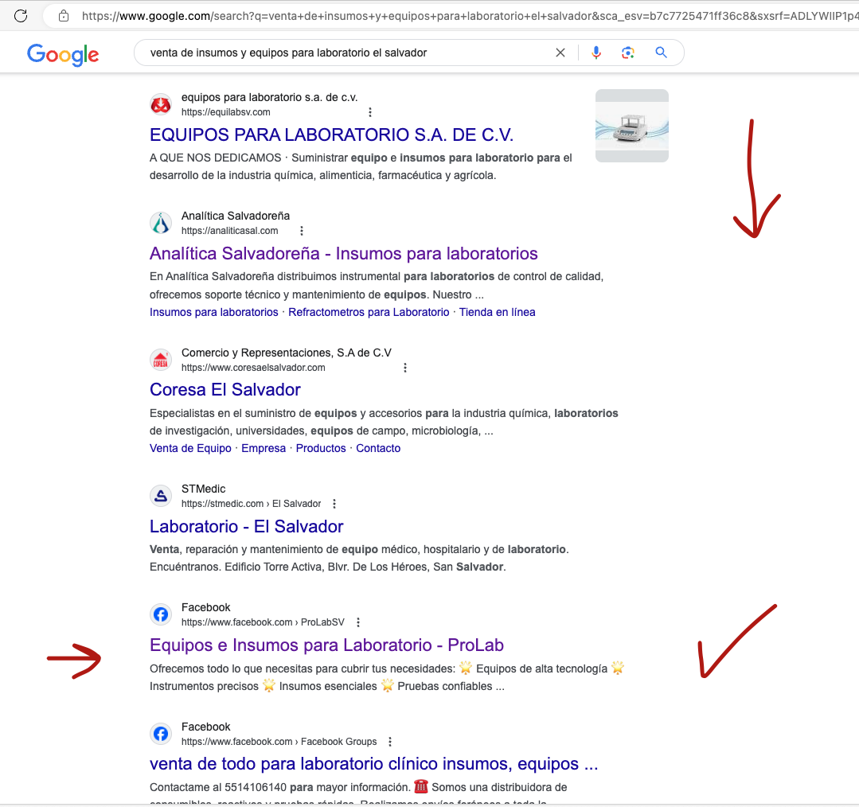This screenshot has width=859, height=807.
Task: Reload the page with the browser refresh icon
Action: click(21, 16)
